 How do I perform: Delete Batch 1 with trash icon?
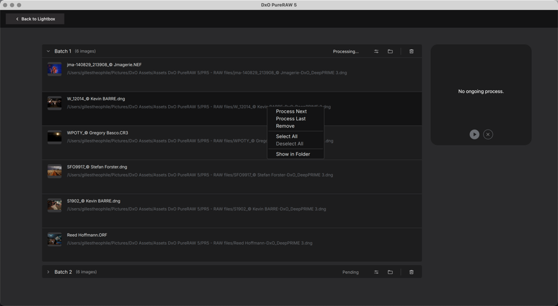click(412, 51)
